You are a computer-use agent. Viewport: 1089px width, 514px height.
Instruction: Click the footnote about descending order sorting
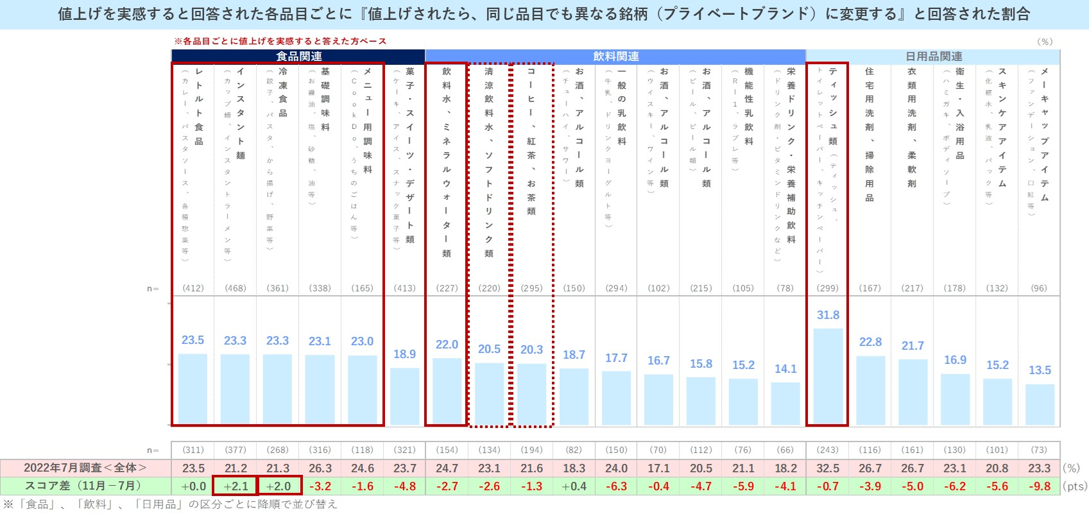170,504
